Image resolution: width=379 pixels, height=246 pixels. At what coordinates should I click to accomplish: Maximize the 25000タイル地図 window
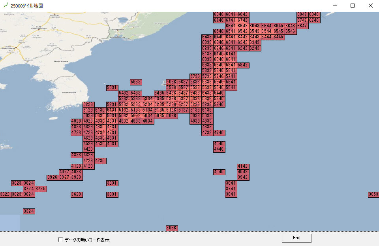point(353,6)
